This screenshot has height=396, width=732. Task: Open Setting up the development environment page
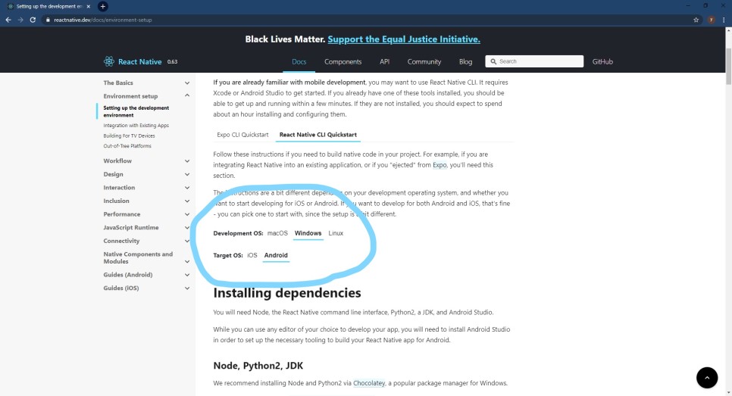[x=136, y=111]
